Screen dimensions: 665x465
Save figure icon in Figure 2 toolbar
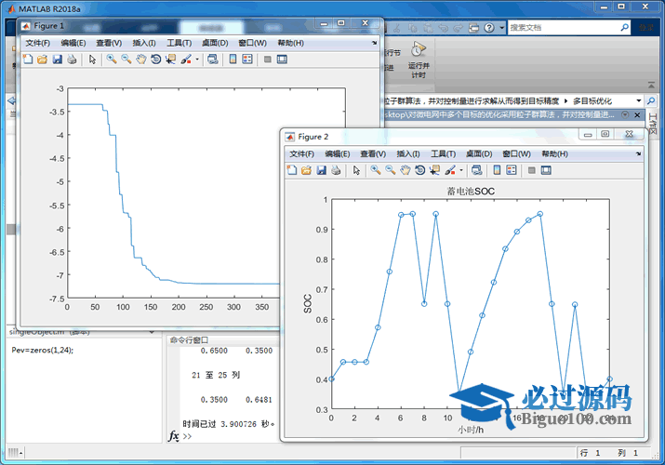(322, 170)
